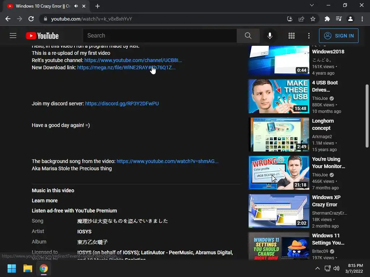This screenshot has width=370, height=277.
Task: Open the discord.gg server invite link
Action: [122, 104]
